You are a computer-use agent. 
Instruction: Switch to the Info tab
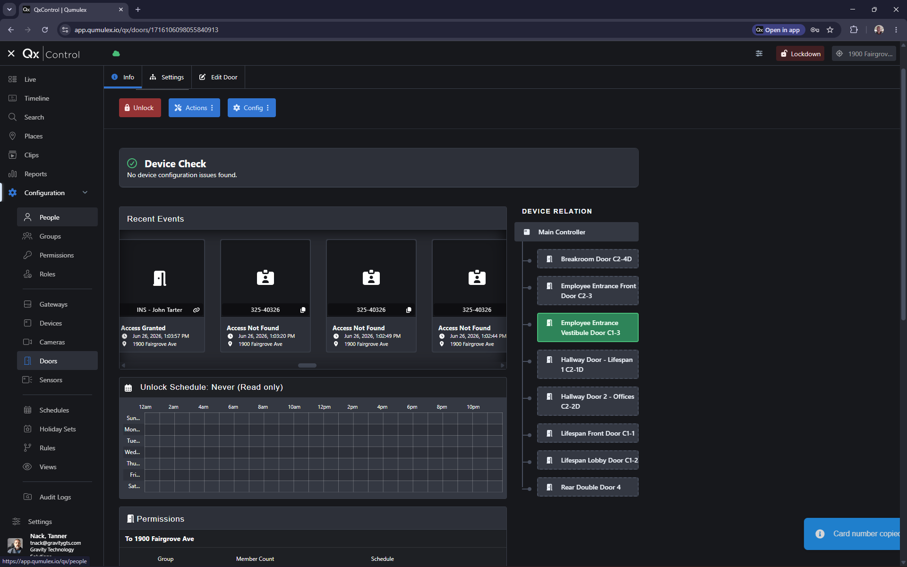(123, 77)
